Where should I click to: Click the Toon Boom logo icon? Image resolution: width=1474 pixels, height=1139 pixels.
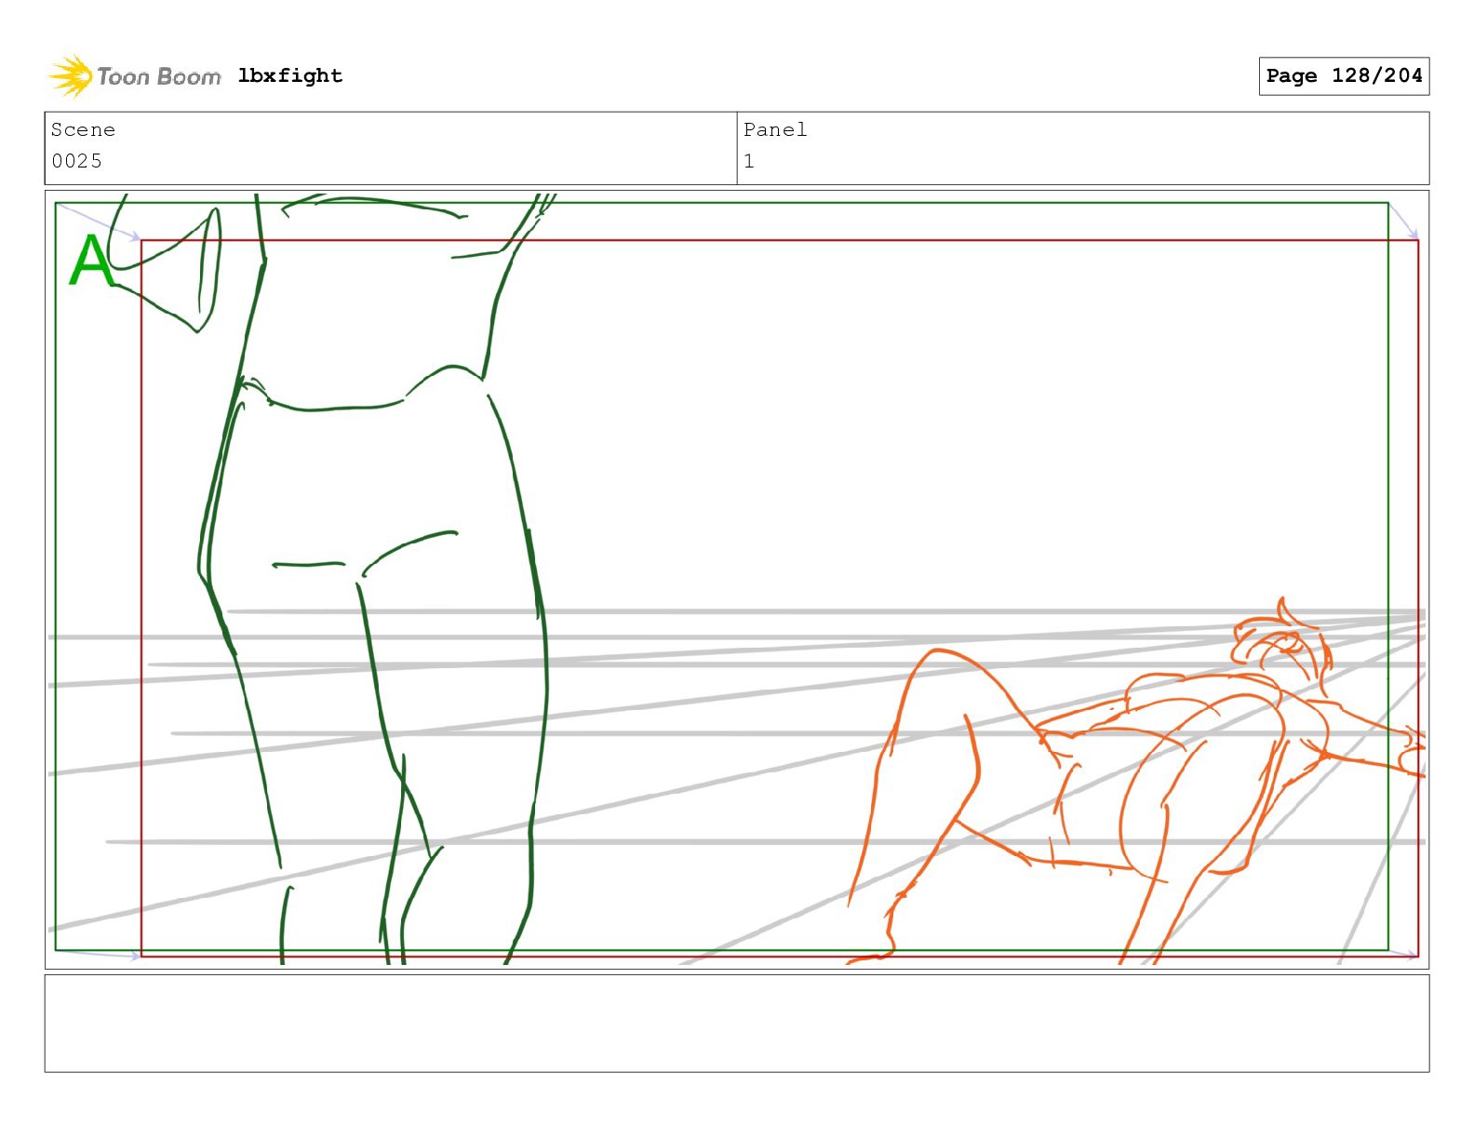click(71, 75)
